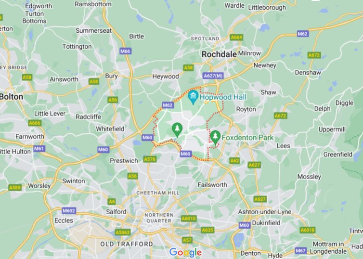The width and height of the screenshot is (363, 259).
Task: Click the Foxdenton Park text label
Action: (x=247, y=138)
